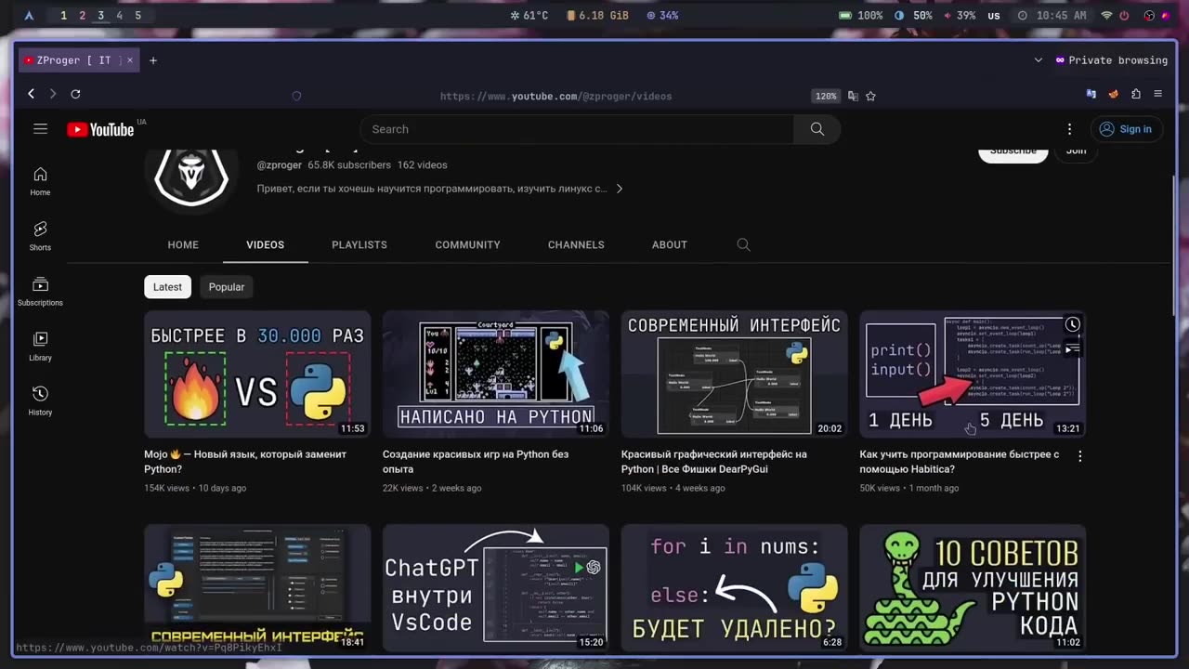Open the ABOUT channel tab

(670, 244)
